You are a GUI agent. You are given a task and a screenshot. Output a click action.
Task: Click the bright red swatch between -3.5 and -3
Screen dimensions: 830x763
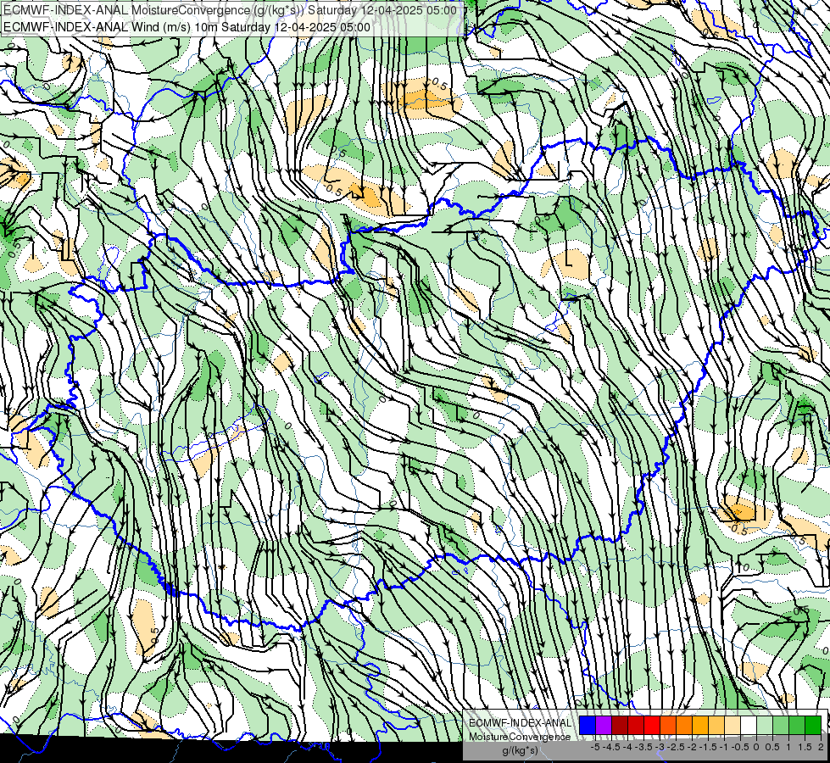pos(652,725)
